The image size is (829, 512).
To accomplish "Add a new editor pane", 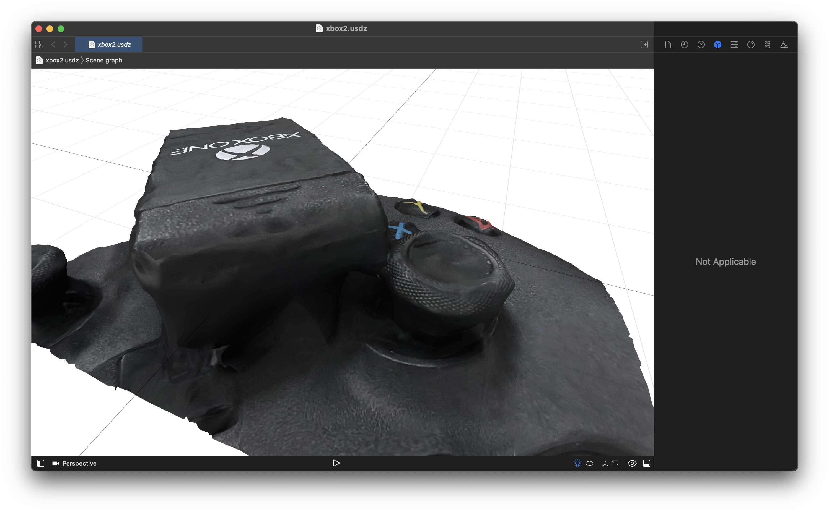I will pos(644,45).
